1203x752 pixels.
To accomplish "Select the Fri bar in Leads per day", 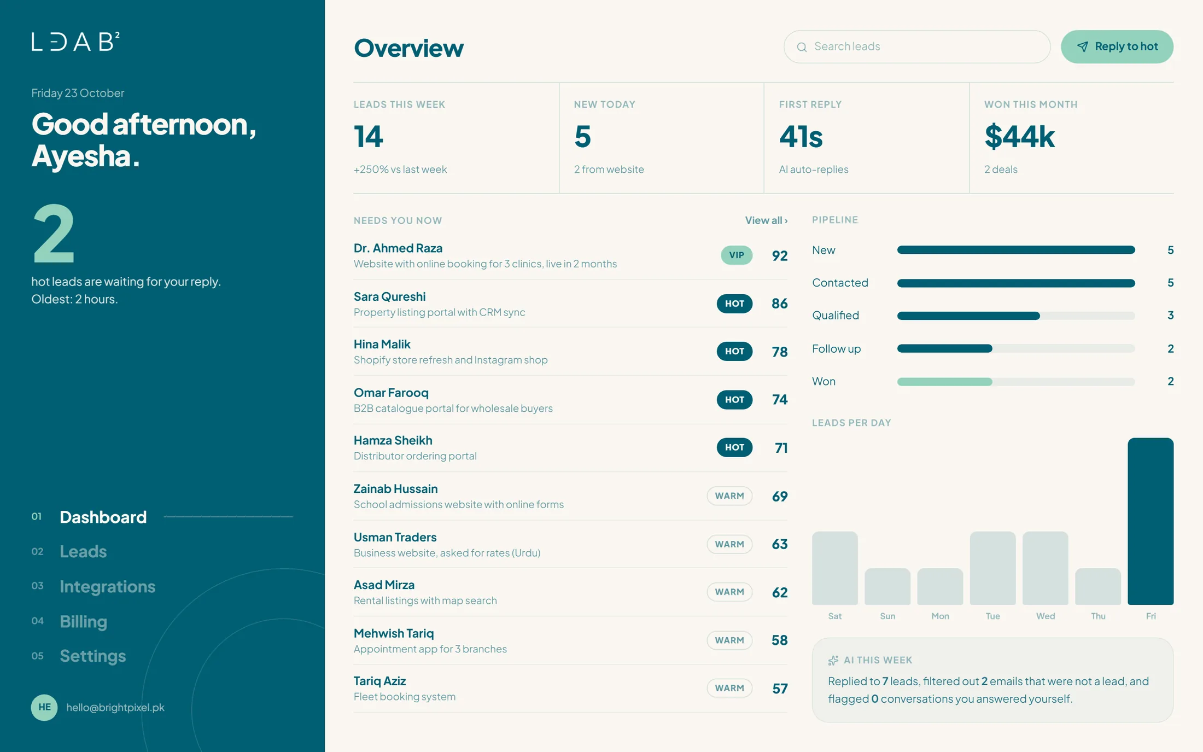I will coord(1151,521).
